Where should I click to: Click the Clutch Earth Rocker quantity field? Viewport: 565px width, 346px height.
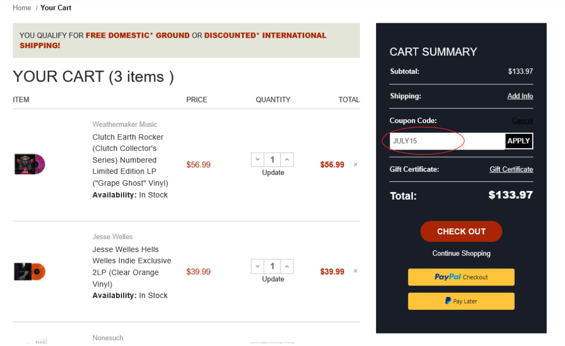pyautogui.click(x=272, y=159)
